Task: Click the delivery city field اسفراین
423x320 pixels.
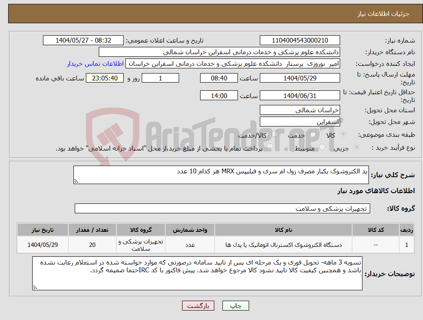Action: tap(300, 122)
